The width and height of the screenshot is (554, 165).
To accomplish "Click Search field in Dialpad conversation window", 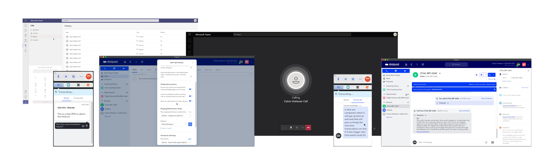I will [x=456, y=65].
